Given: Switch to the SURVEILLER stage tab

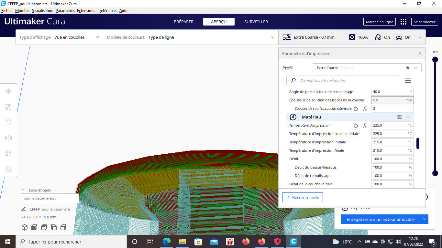Looking at the screenshot, I should click(256, 22).
